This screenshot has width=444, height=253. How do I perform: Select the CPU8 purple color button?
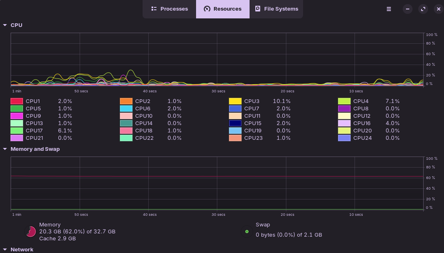coord(344,109)
